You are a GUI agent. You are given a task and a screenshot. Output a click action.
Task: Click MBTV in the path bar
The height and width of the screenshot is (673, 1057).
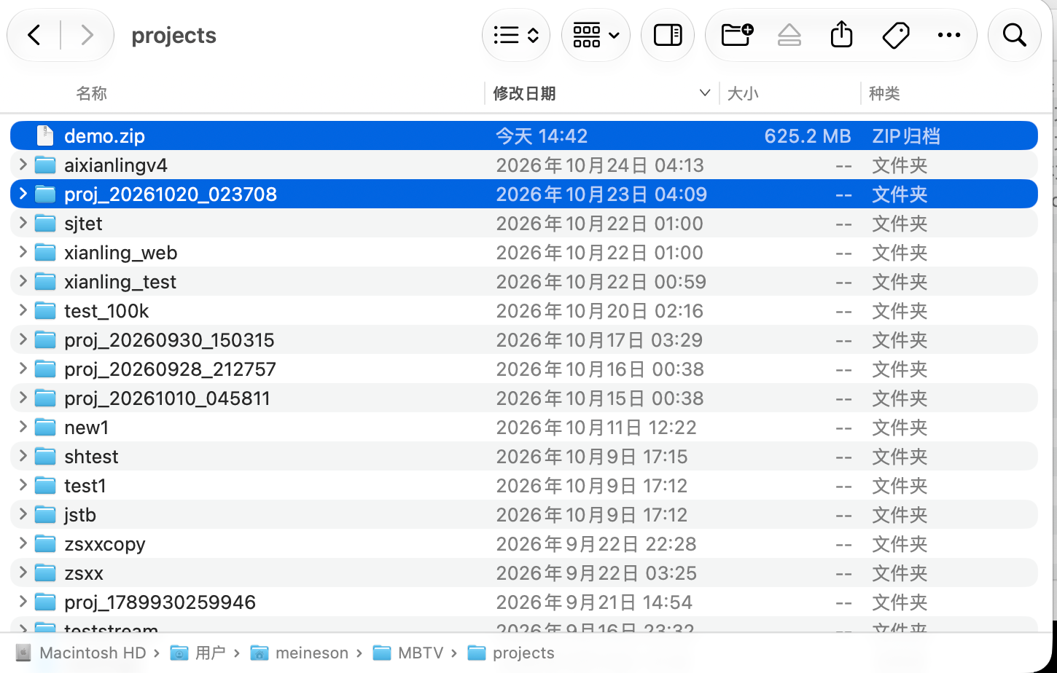pos(421,653)
